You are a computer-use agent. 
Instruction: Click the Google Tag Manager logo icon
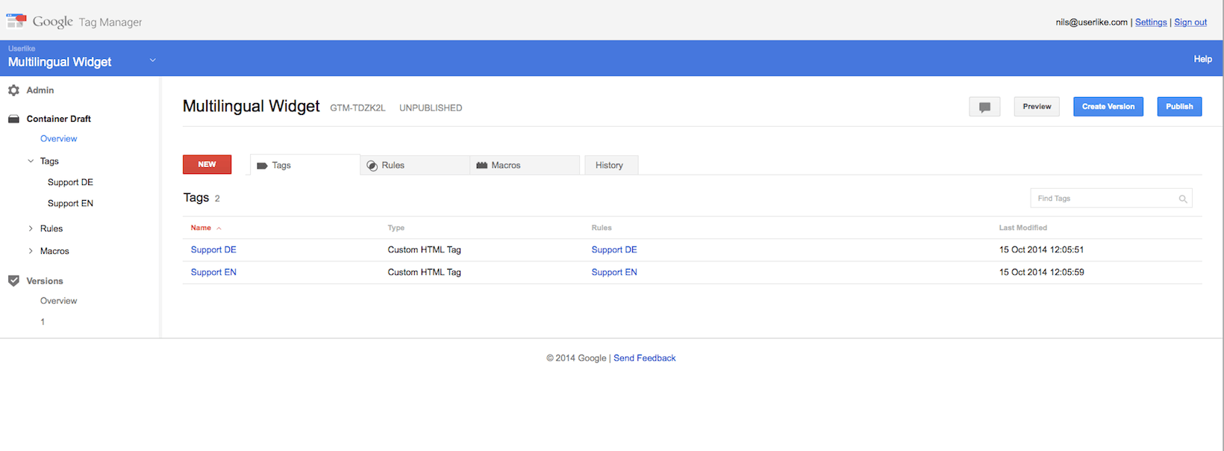click(16, 20)
